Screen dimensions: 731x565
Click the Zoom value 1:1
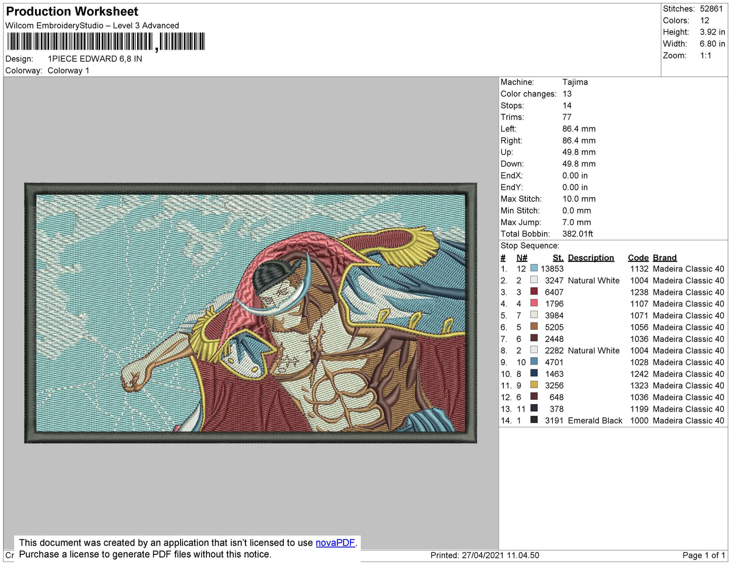[x=706, y=56]
